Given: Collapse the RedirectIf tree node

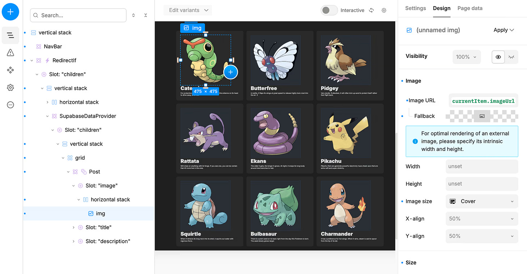Looking at the screenshot, I should point(32,60).
